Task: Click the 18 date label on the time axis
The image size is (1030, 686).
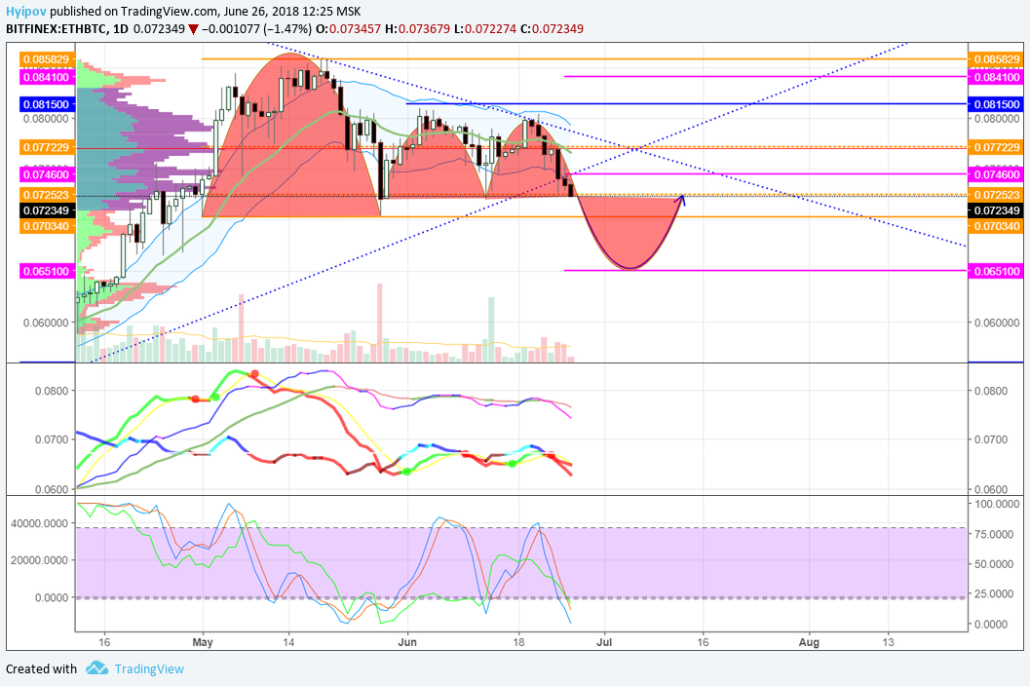Action: point(518,642)
